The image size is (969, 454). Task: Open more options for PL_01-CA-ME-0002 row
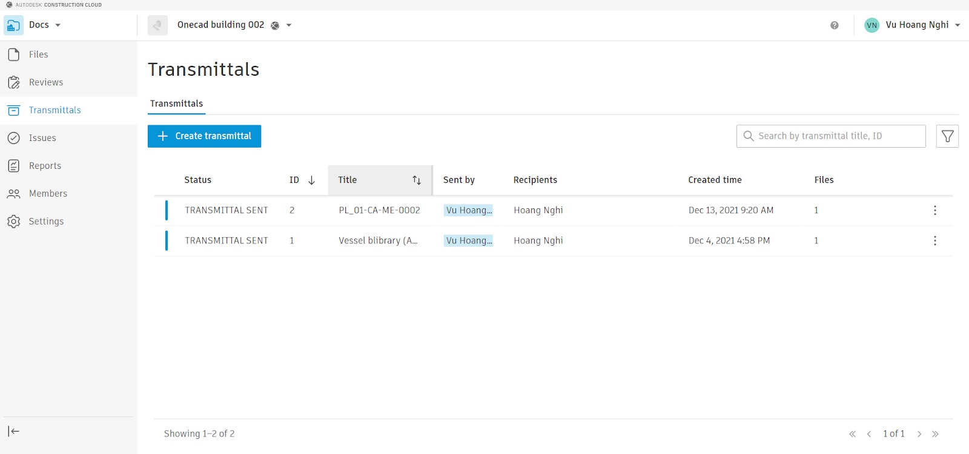935,210
